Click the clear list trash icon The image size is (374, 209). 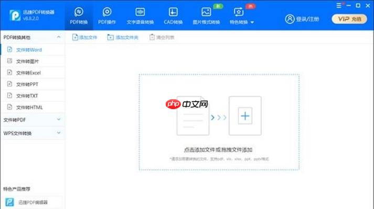coord(152,37)
